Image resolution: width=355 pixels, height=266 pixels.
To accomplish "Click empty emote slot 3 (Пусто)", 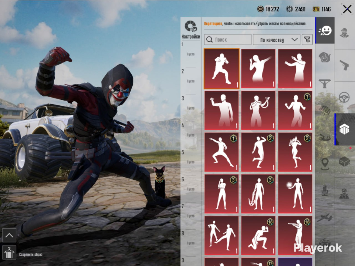I will 191,108.
